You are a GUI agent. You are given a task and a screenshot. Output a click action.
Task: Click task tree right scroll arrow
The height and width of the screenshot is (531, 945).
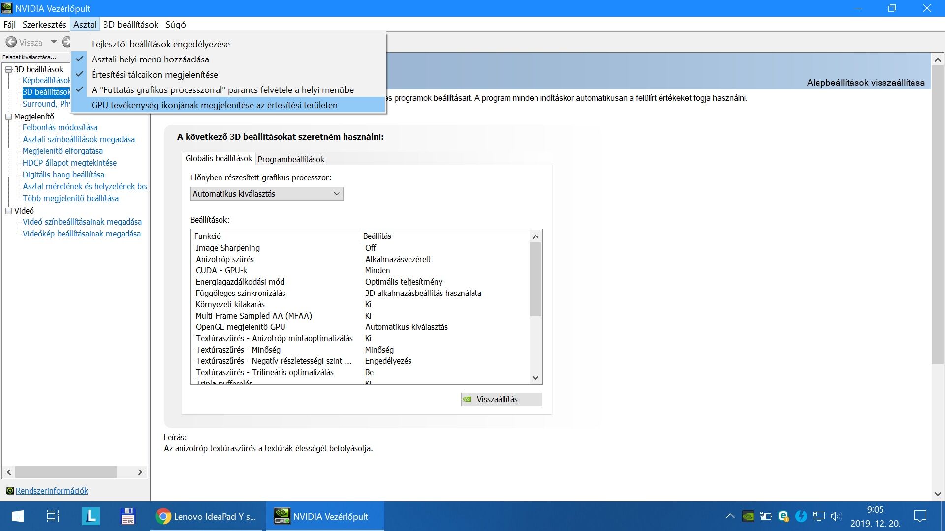pos(140,472)
